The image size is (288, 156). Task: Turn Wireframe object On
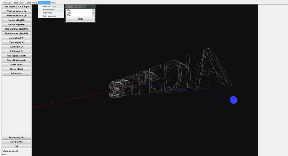point(17,11)
